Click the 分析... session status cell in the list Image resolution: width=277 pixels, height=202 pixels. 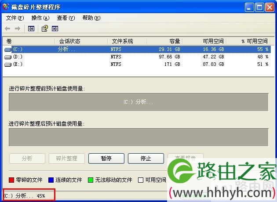67,49
